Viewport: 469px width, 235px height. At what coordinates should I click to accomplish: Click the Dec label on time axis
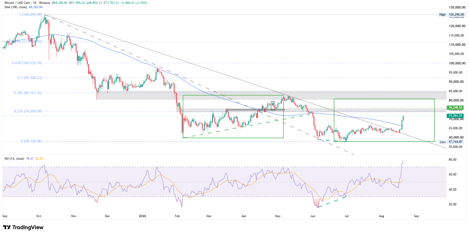[107, 216]
